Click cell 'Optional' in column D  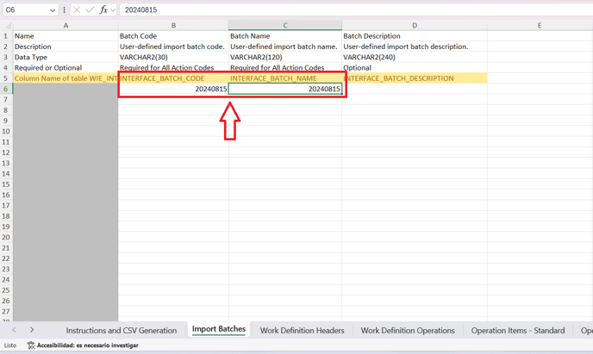tap(415, 68)
